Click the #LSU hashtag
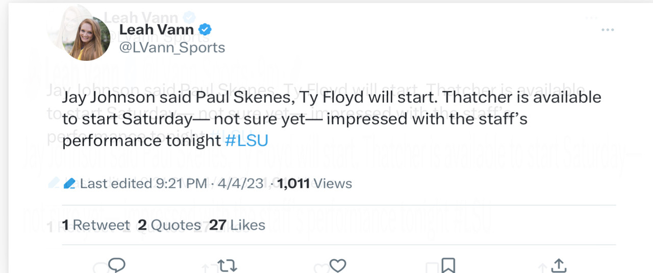Image resolution: width=653 pixels, height=273 pixels. pos(246,140)
